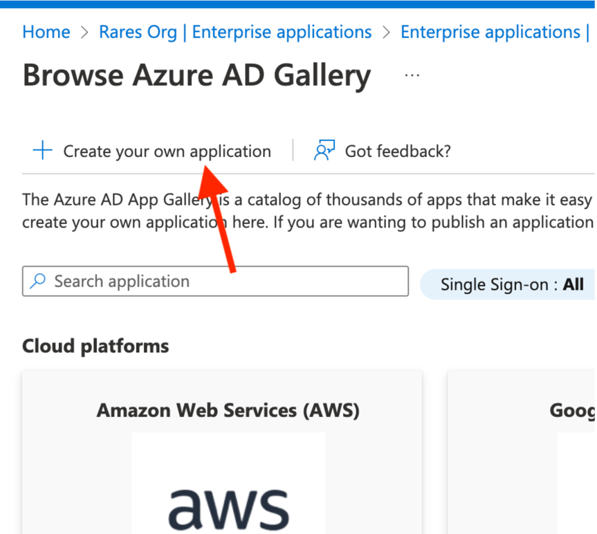The width and height of the screenshot is (597, 534).
Task: Click the magnifier icon in the search box
Action: point(37,281)
